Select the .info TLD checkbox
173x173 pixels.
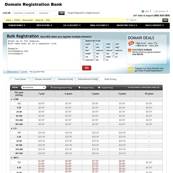[104, 44]
